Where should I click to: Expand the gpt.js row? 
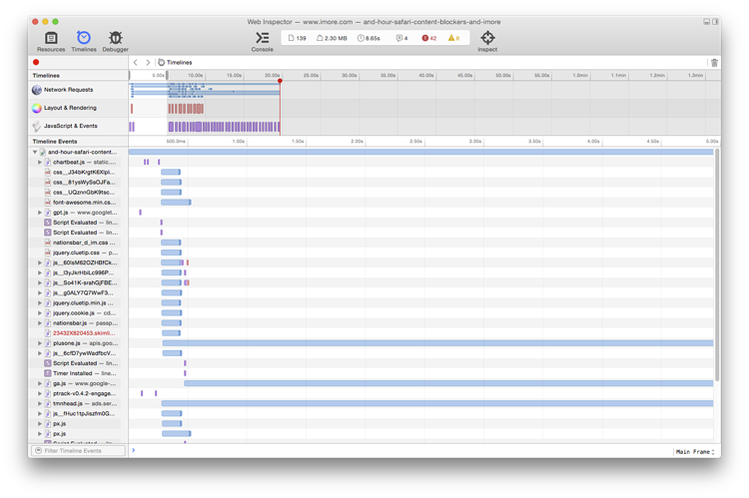pyautogui.click(x=40, y=213)
